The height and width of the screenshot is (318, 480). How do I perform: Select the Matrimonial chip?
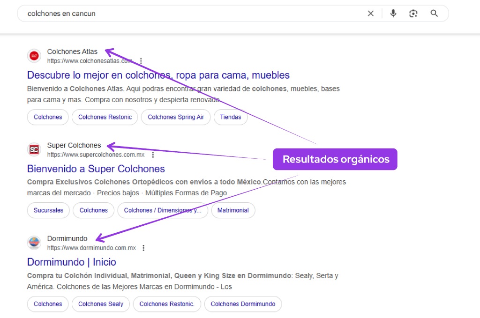click(x=233, y=210)
